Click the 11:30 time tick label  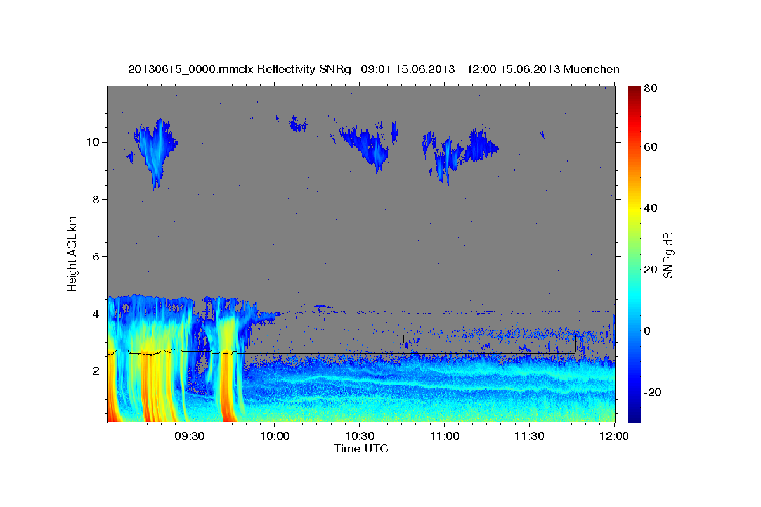[530, 437]
